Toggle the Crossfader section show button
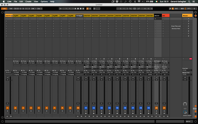The height and width of the screenshot is (124, 198). [195, 117]
